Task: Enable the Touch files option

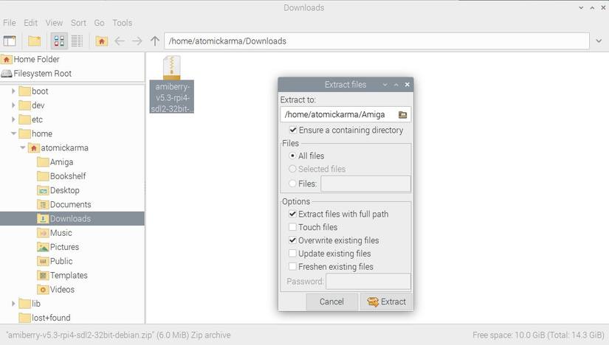Action: click(x=292, y=227)
